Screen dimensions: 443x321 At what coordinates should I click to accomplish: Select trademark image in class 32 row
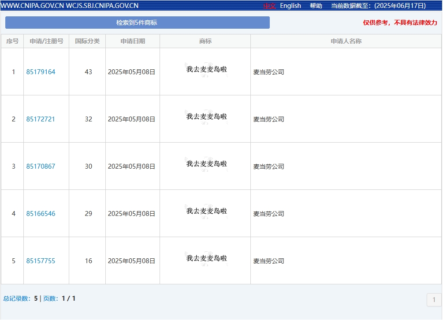click(x=207, y=117)
